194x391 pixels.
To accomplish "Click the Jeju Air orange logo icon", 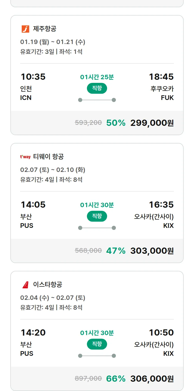I will tap(25, 29).
